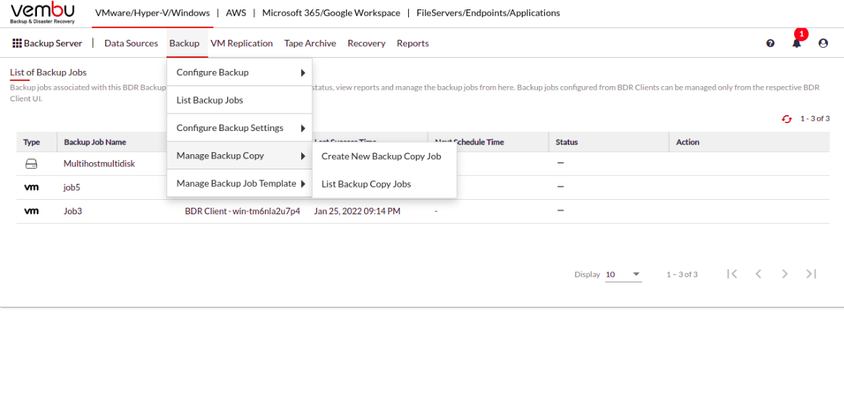Click the VMware type icon for job5
The image size is (844, 417).
31,188
